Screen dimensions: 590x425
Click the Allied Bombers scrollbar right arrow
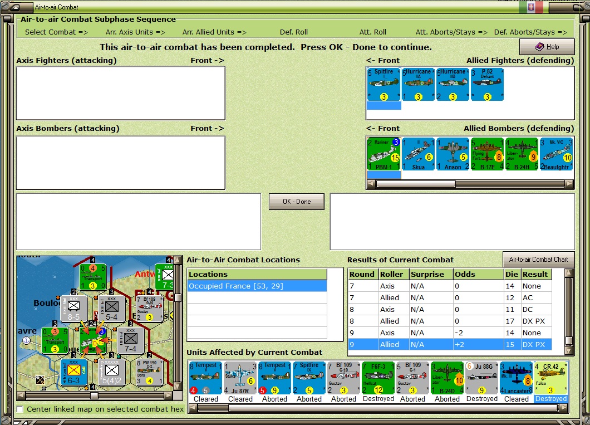click(569, 184)
